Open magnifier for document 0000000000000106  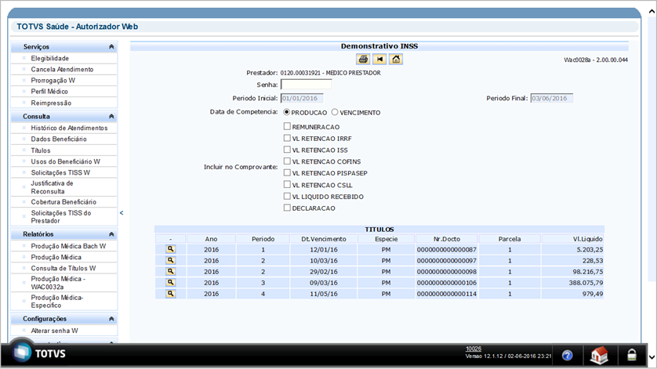[x=171, y=283]
